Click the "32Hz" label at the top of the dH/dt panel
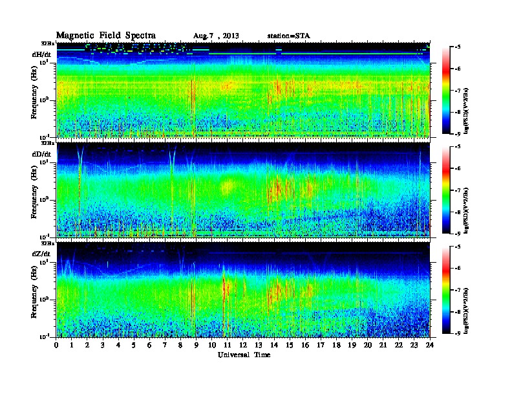This screenshot has width=512, height=396. coord(48,43)
